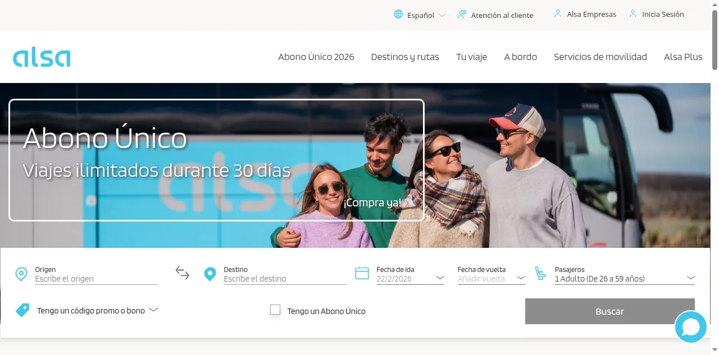Click Inicia Sesión to log in

click(x=663, y=15)
